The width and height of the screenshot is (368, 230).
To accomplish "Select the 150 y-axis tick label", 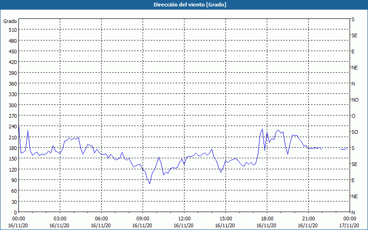I will (13, 159).
